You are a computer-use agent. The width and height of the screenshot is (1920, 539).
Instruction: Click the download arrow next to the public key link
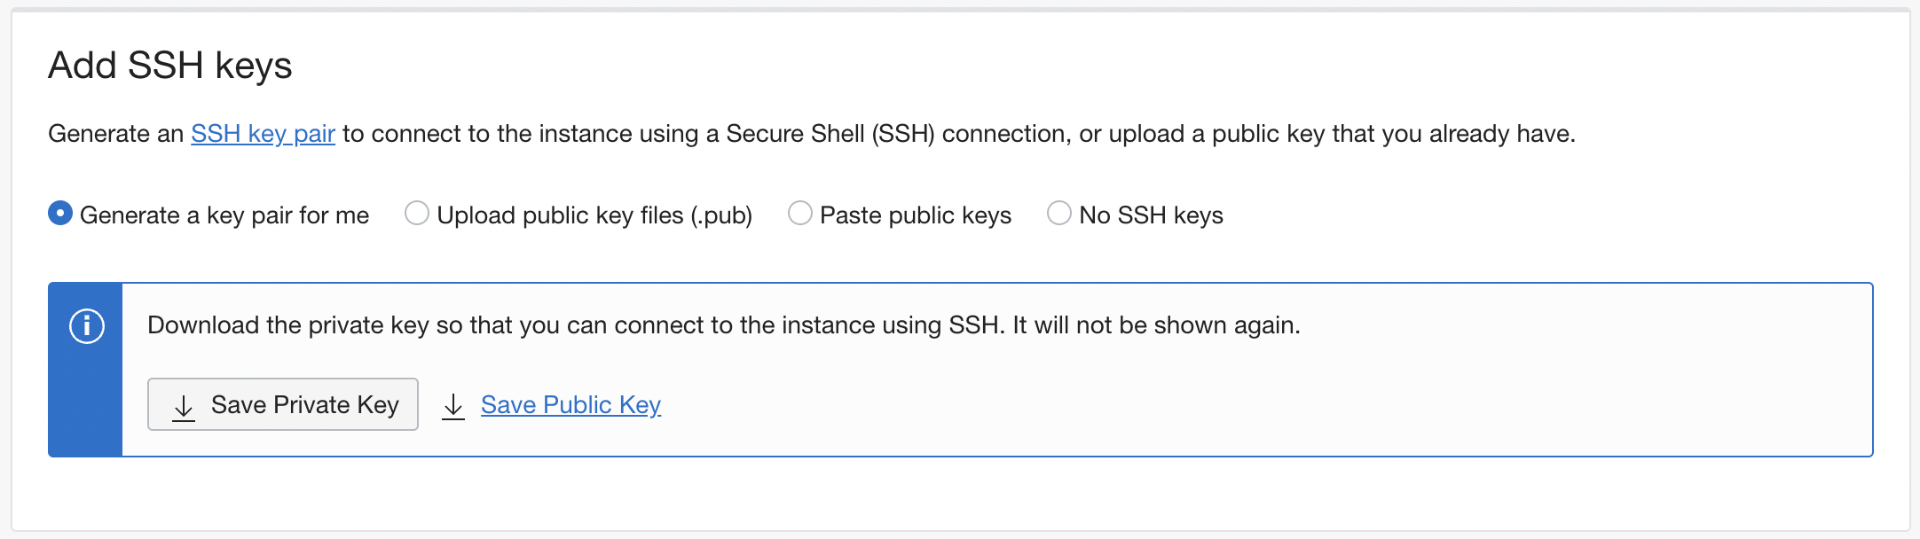pos(453,405)
